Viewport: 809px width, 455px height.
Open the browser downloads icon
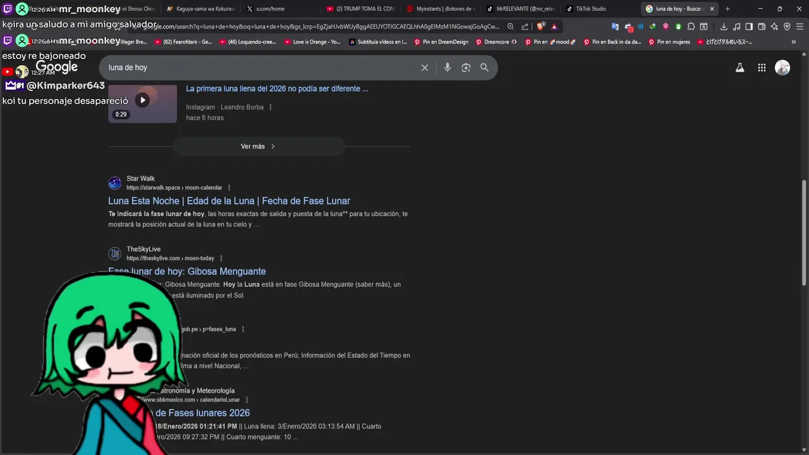(x=724, y=27)
